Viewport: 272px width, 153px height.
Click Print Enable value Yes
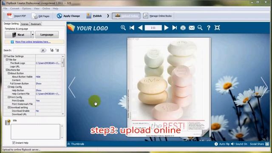[38, 101]
